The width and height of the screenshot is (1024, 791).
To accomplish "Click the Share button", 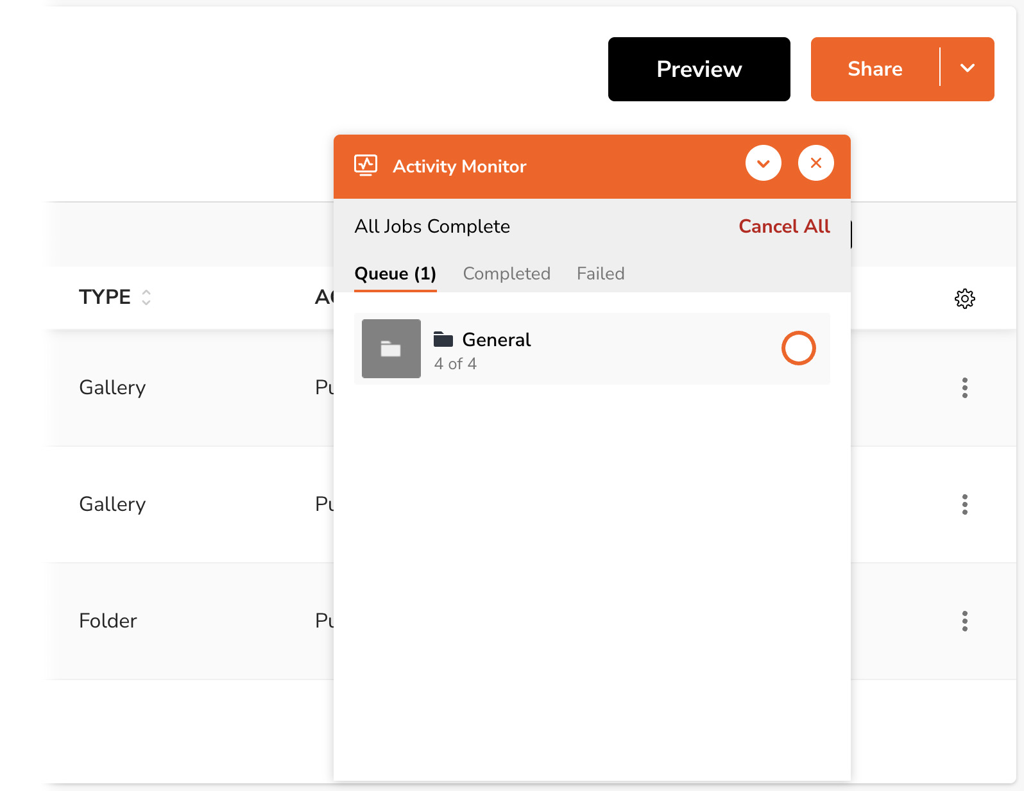I will (875, 69).
